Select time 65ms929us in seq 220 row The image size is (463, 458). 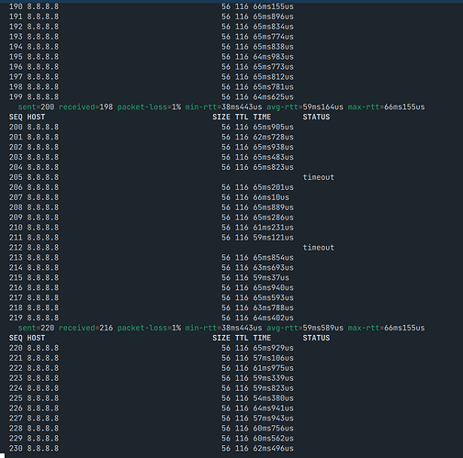coord(273,348)
